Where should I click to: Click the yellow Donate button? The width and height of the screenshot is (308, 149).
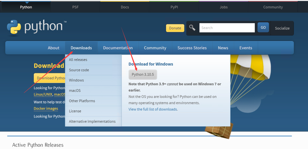coord(175,28)
